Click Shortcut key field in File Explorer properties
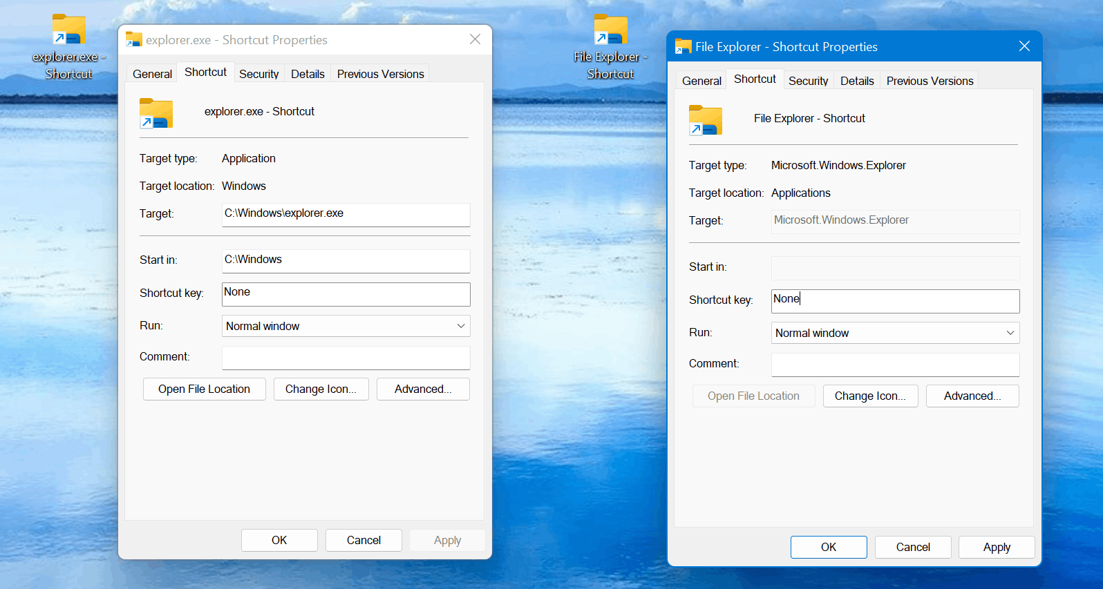This screenshot has width=1103, height=589. coord(896,301)
